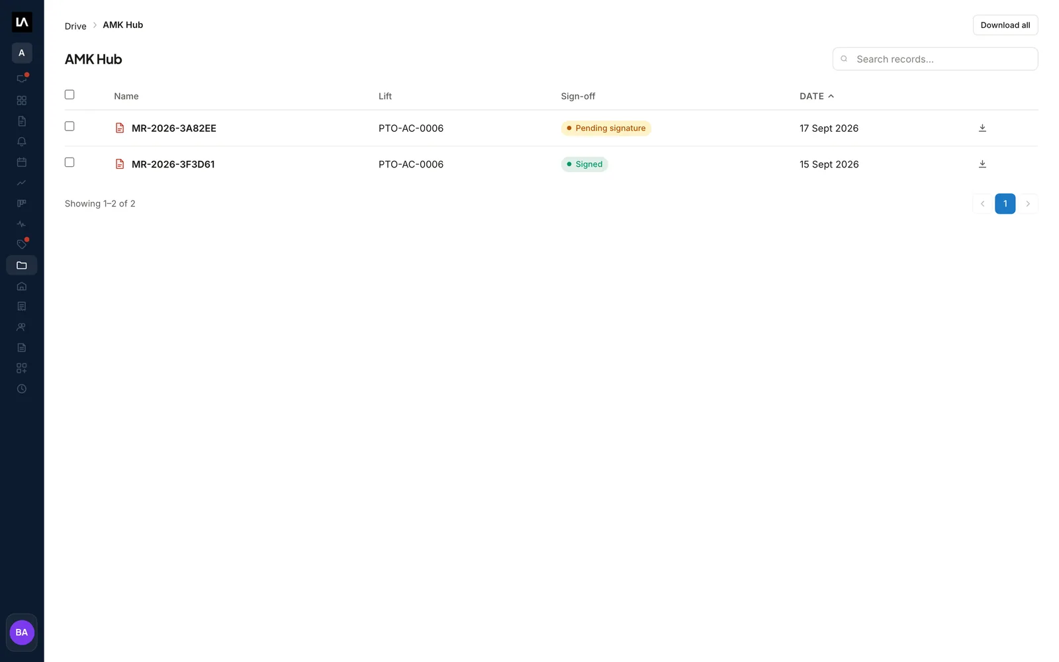Viewport: 1059px width, 662px height.
Task: Open the dashboard grid icon in sidebar
Action: pyautogui.click(x=22, y=101)
